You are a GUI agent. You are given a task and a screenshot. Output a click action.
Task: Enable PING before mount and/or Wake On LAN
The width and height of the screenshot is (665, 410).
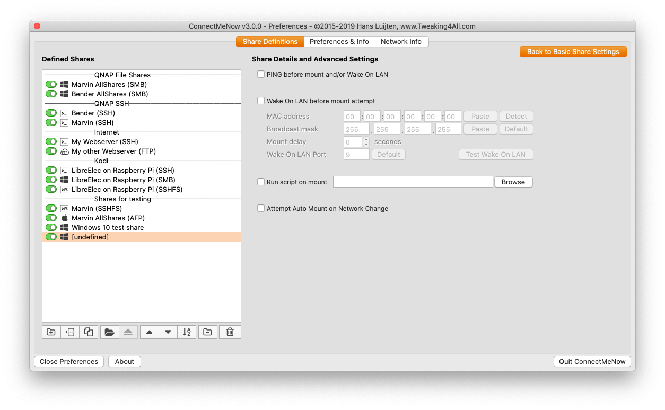tap(261, 74)
